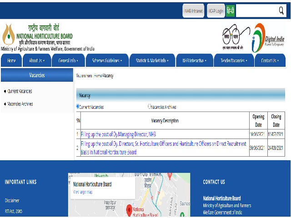Expand Statistic & Market Info menu
This screenshot has width=291, height=218.
tap(152, 60)
